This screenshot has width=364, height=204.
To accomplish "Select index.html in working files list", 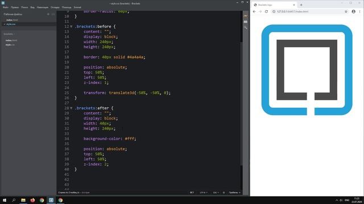I will 12,20.
